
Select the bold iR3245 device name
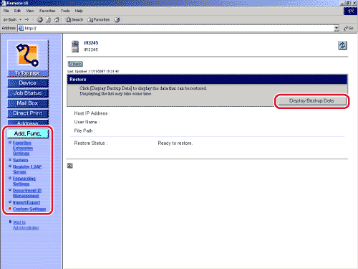91,43
